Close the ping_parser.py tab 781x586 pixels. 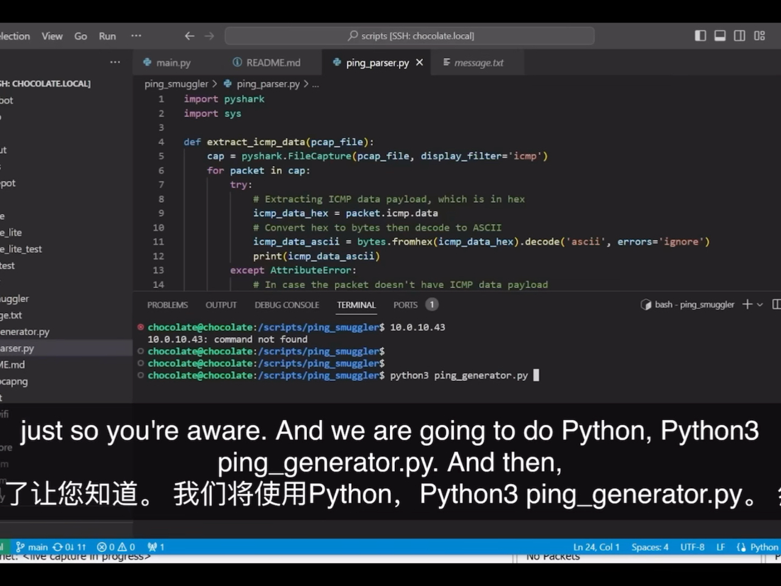click(419, 62)
